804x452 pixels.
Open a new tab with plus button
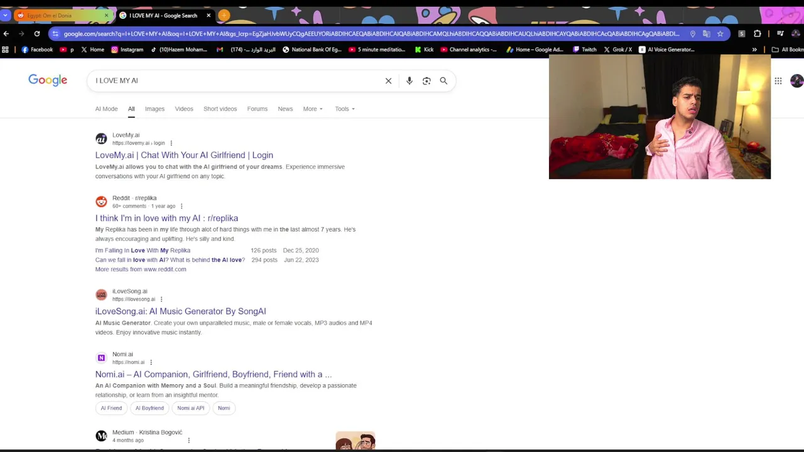coord(224,15)
